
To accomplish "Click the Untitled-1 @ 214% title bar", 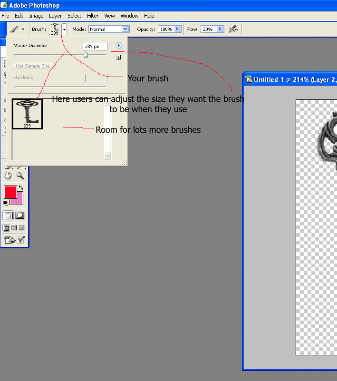I will [x=290, y=79].
